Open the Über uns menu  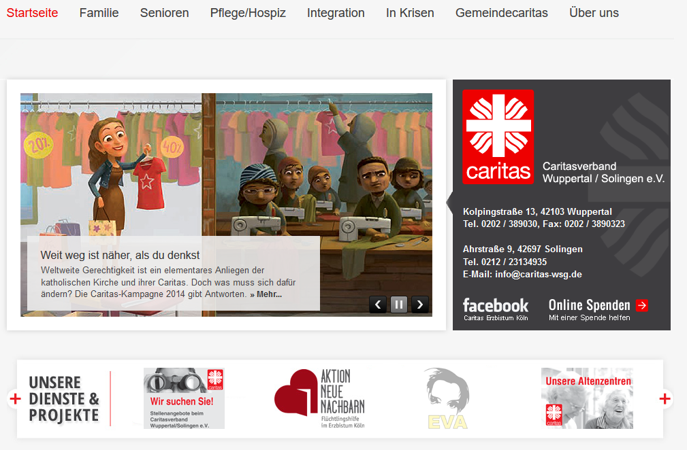click(594, 13)
